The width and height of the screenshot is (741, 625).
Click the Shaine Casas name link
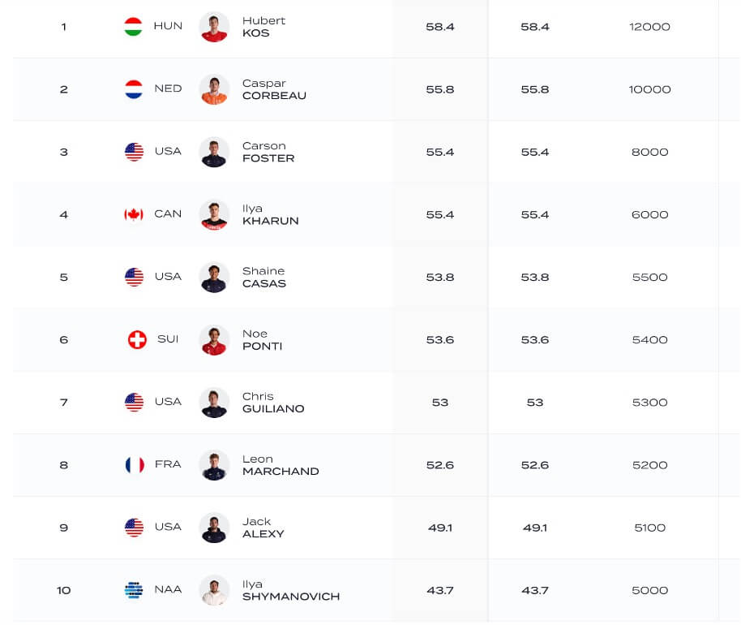[263, 277]
